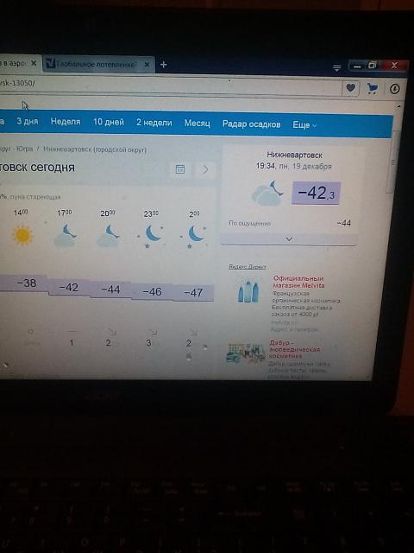
Task: Open the Официальный магазин Melvita ad link
Action: point(299,282)
